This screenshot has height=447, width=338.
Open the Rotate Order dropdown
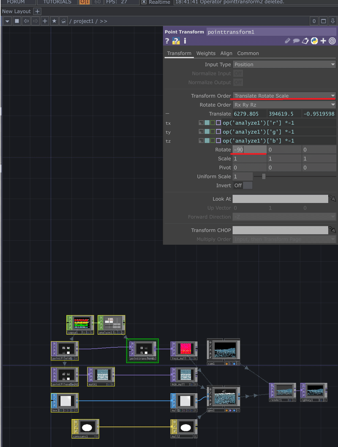(x=284, y=105)
